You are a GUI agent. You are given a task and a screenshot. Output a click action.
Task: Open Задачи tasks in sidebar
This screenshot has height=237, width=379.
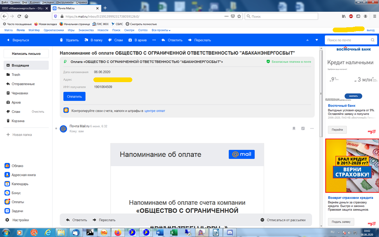[x=14, y=211]
